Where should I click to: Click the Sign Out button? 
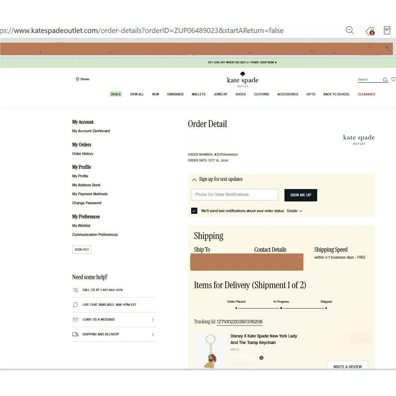(x=82, y=250)
